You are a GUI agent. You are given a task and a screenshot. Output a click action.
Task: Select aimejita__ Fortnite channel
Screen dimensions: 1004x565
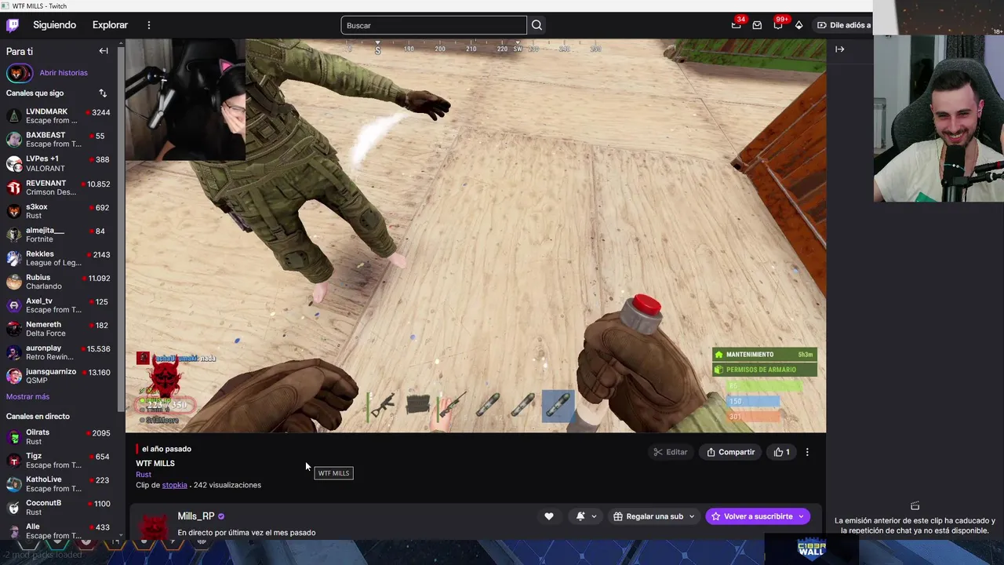[x=58, y=235]
